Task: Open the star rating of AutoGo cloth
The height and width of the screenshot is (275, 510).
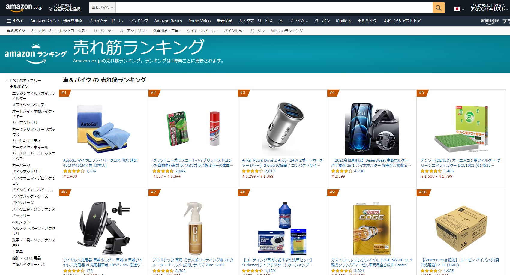Action: pos(74,171)
